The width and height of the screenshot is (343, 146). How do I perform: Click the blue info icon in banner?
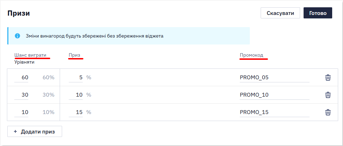[17, 36]
